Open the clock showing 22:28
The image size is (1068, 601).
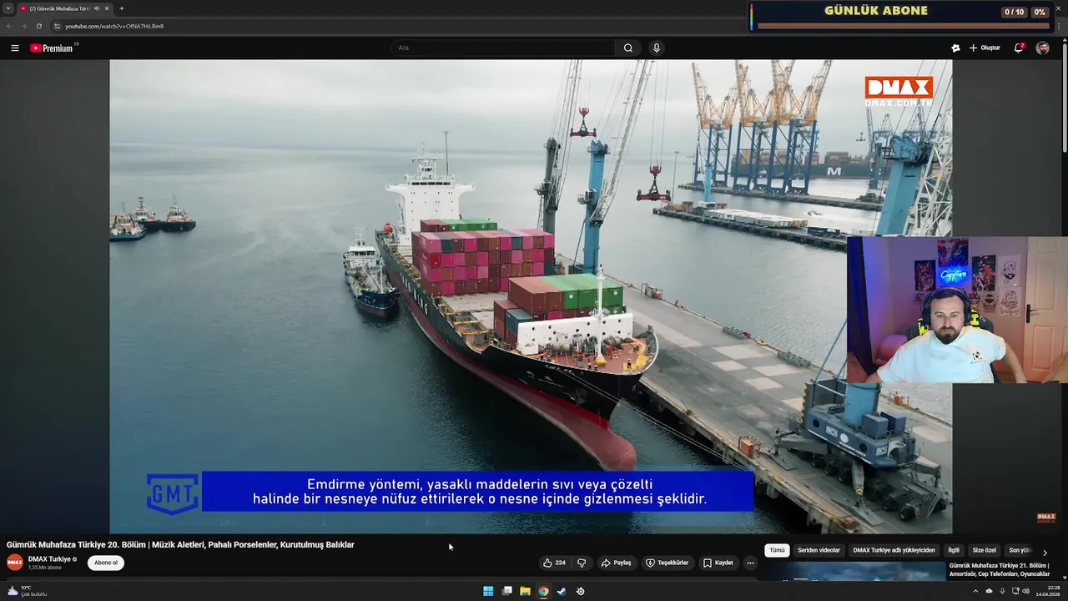point(1048,591)
